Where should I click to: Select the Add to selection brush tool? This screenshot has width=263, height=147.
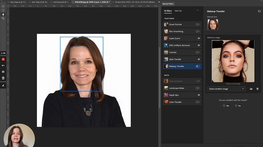click(x=3, y=6)
